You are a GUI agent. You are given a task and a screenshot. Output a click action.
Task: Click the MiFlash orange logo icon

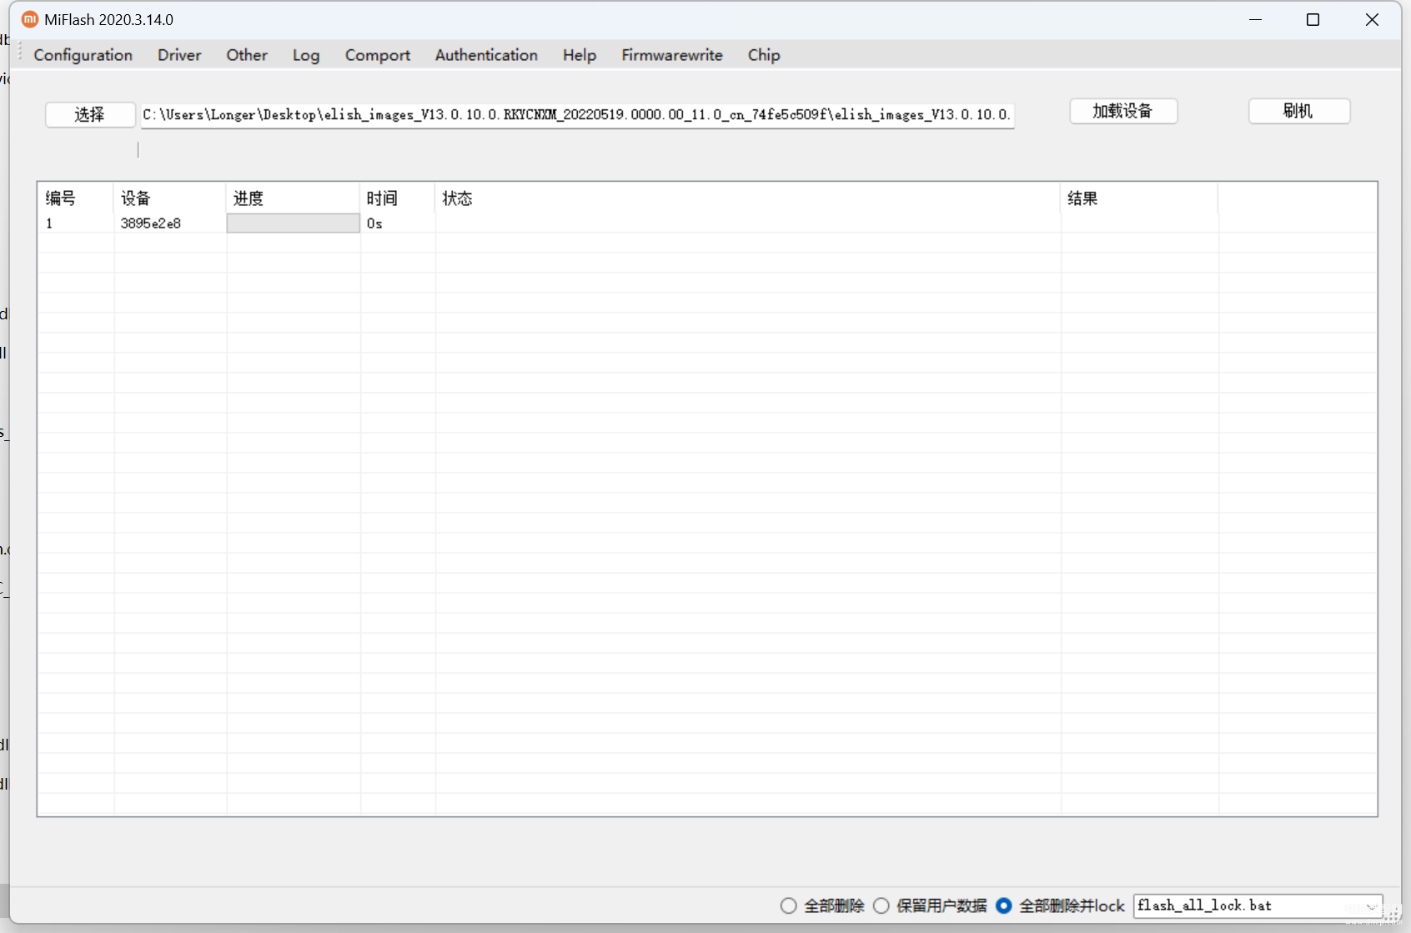30,19
